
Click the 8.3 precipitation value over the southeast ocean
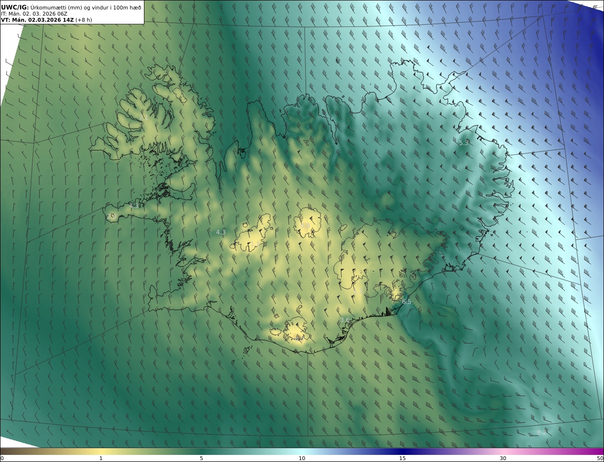tap(542, 433)
